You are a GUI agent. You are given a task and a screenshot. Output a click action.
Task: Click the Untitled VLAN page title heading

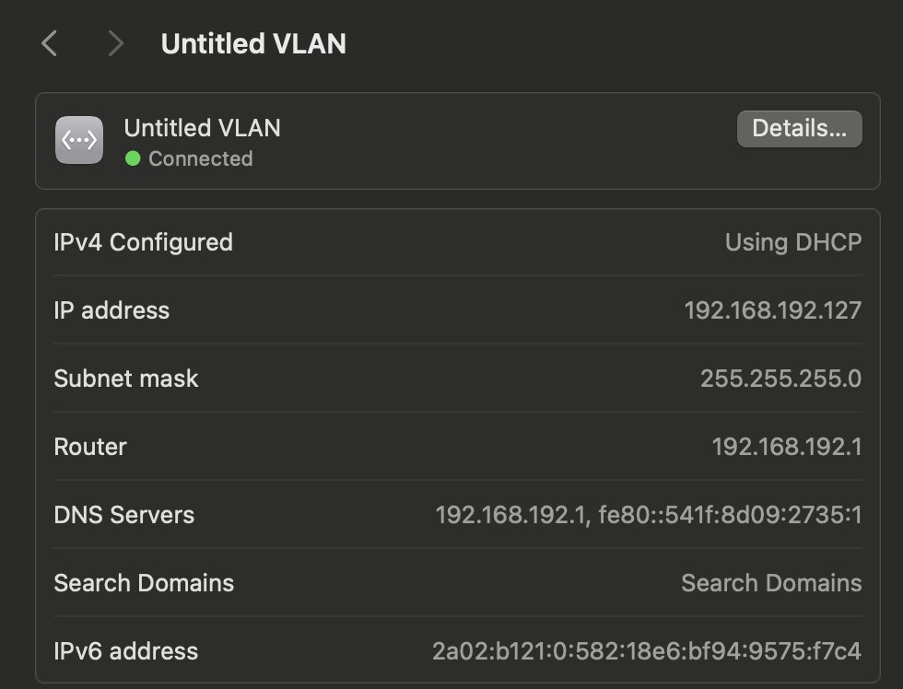pyautogui.click(x=253, y=43)
